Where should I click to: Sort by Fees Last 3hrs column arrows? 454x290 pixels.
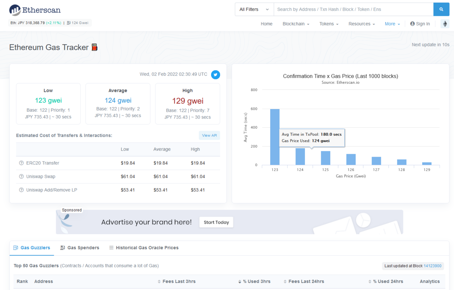[x=159, y=282]
